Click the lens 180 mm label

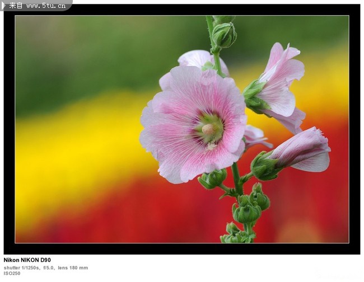(x=73, y=267)
